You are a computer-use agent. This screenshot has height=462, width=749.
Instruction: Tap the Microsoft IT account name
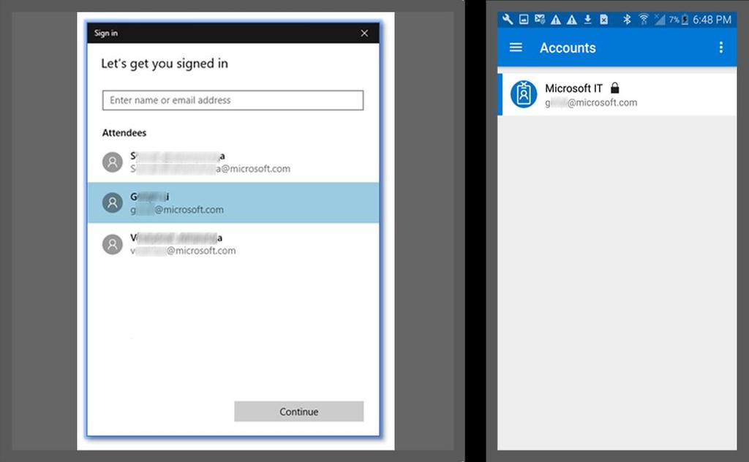pos(573,88)
